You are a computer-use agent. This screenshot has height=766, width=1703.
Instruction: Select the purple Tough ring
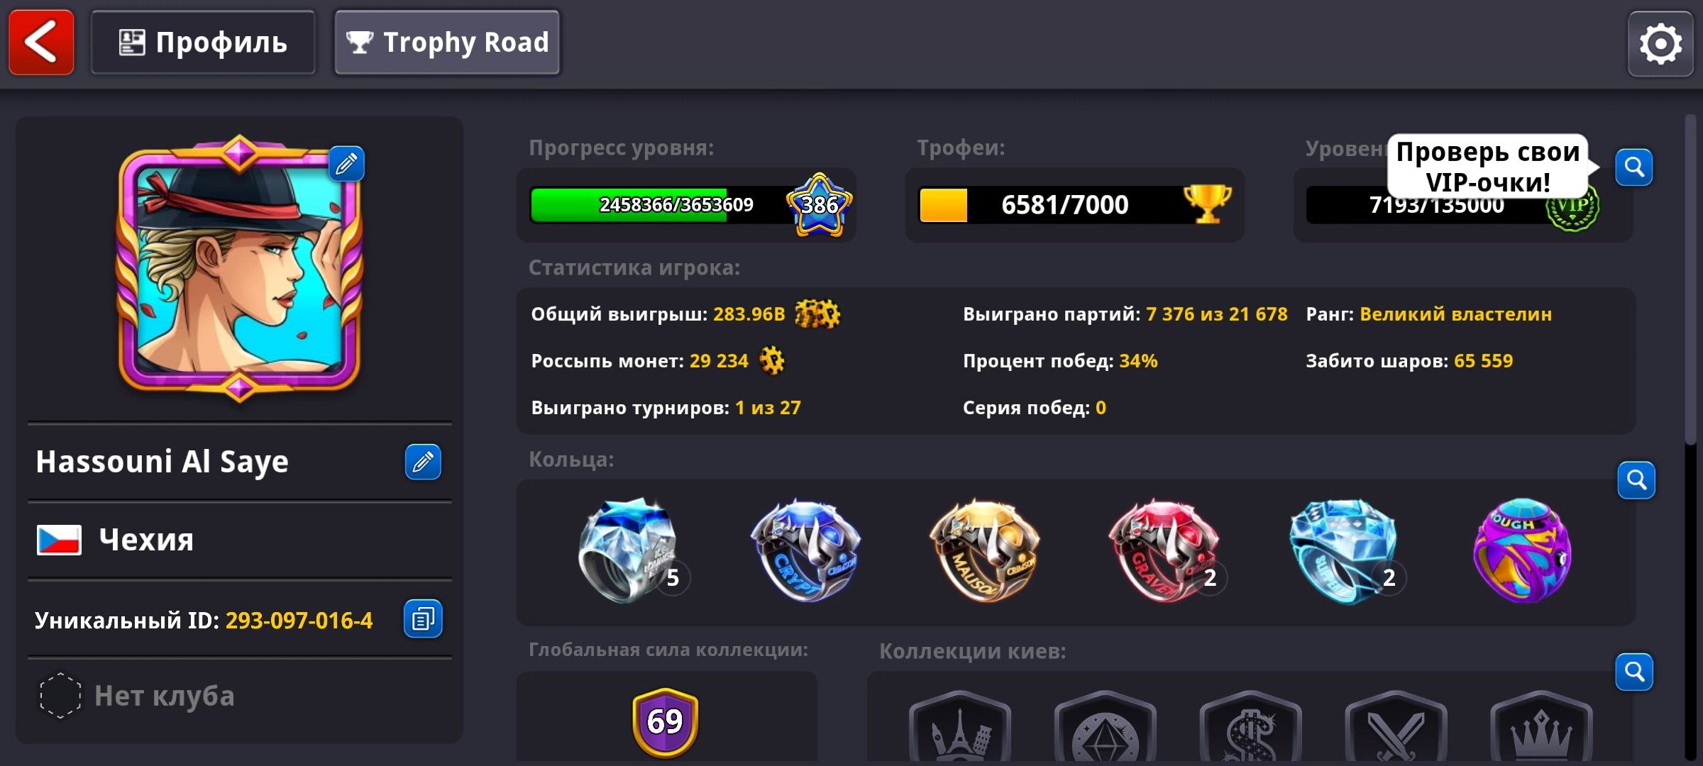(x=1522, y=550)
